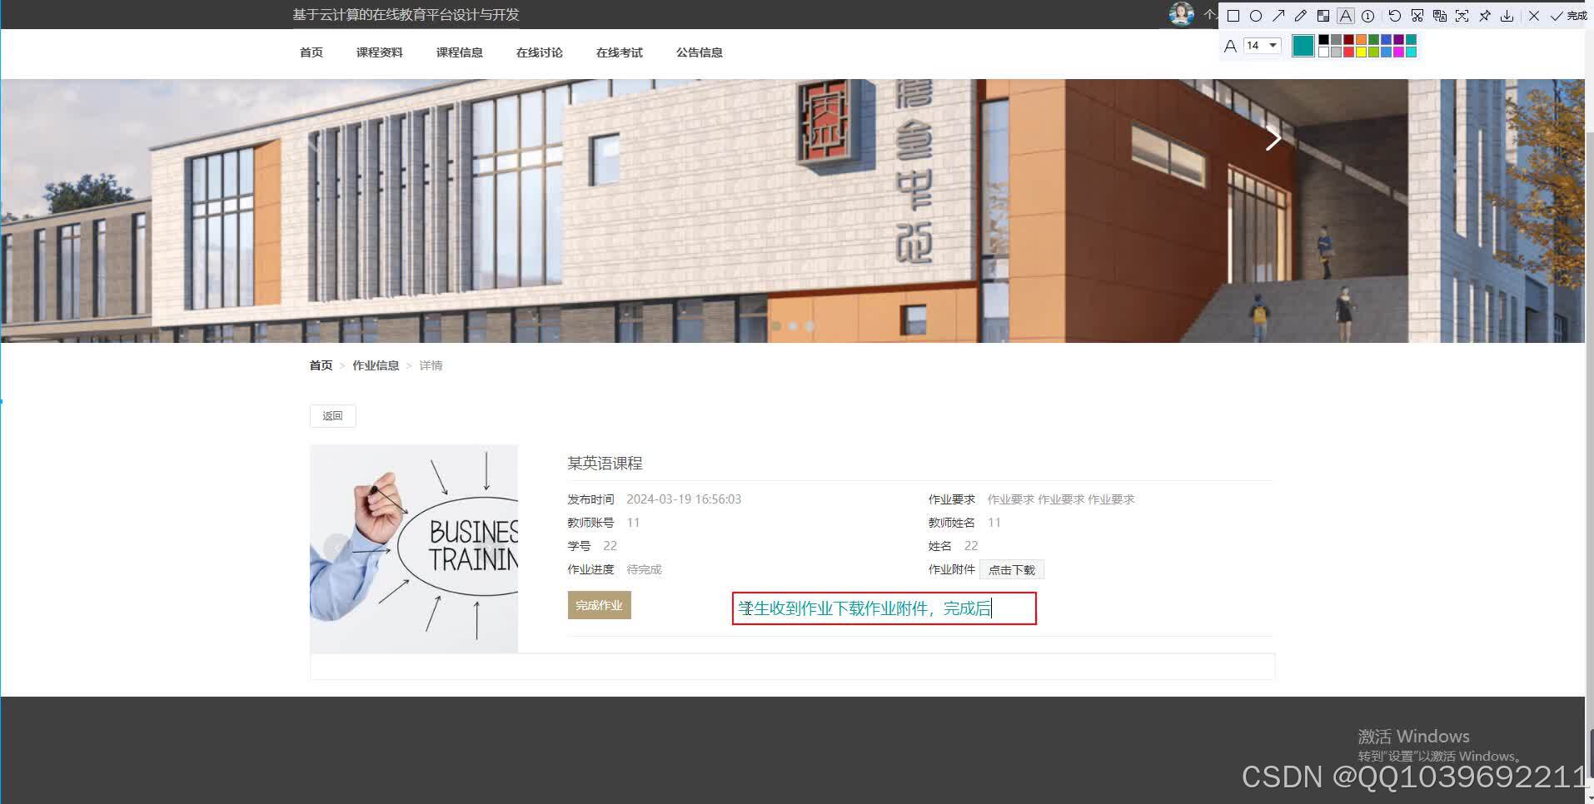Switch to the 在线考试 tab
Image resolution: width=1594 pixels, height=804 pixels.
coord(619,52)
